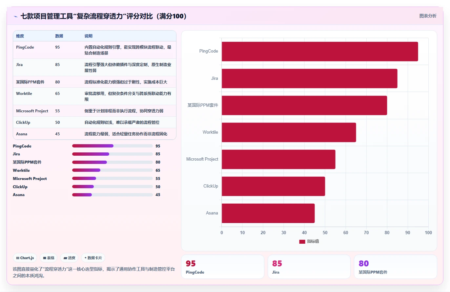The image size is (450, 292).
Task: Click the Worktile progress bar
Action: tap(113, 170)
